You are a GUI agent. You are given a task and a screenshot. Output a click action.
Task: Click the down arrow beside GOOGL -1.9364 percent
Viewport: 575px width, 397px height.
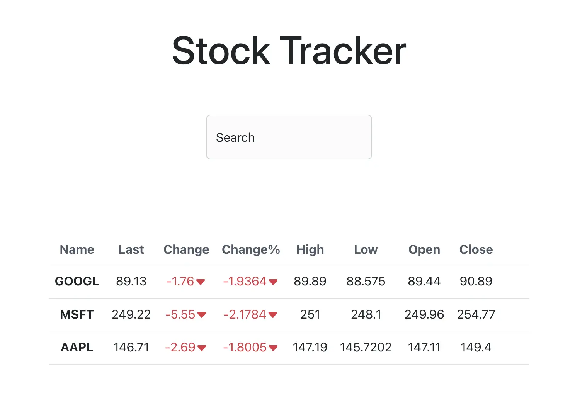click(273, 282)
